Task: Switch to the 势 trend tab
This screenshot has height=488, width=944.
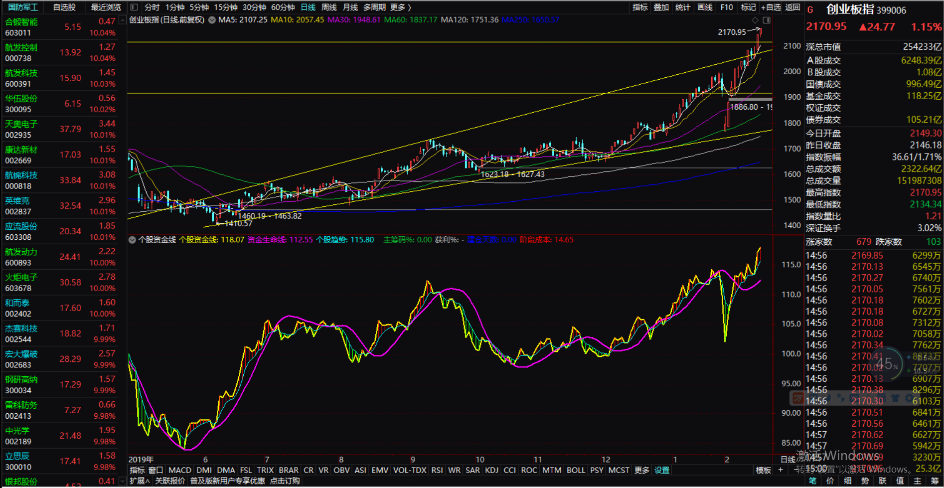Action: (865, 481)
